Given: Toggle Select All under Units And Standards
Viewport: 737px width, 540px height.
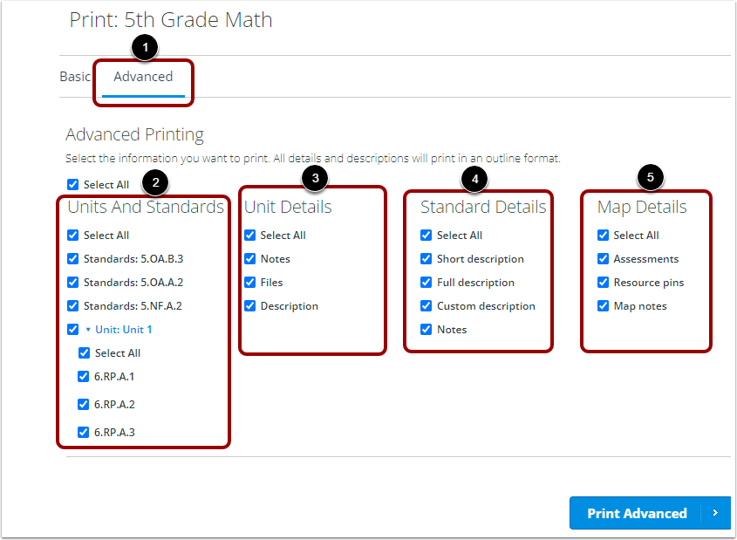Looking at the screenshot, I should tap(73, 235).
